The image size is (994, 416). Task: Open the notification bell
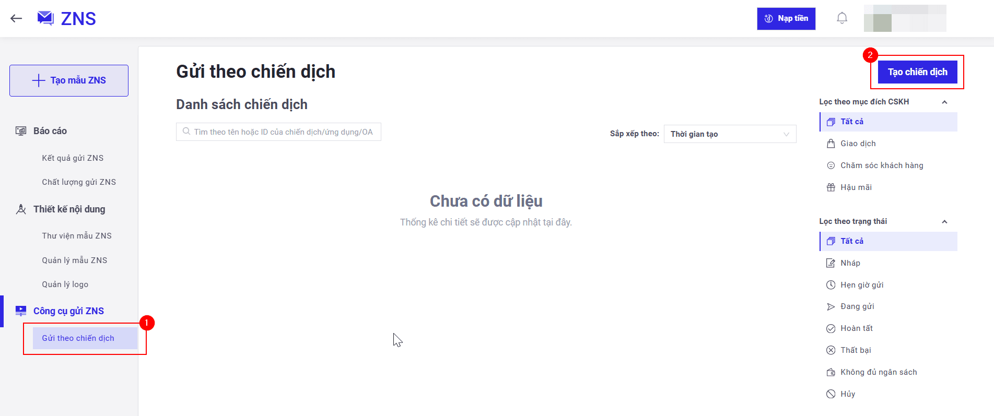[841, 18]
